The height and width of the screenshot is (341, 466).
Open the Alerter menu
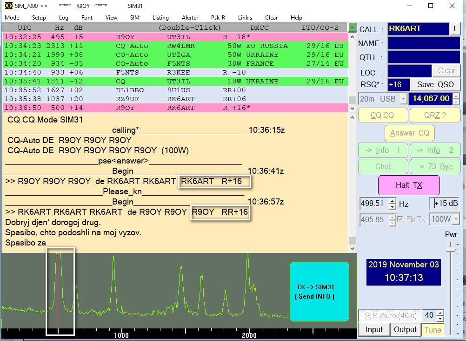(190, 18)
